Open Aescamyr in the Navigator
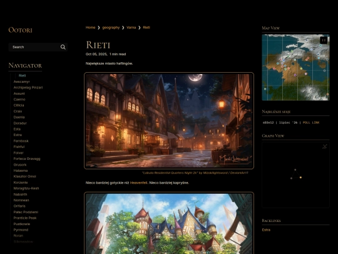338x254 pixels. [x=21, y=82]
